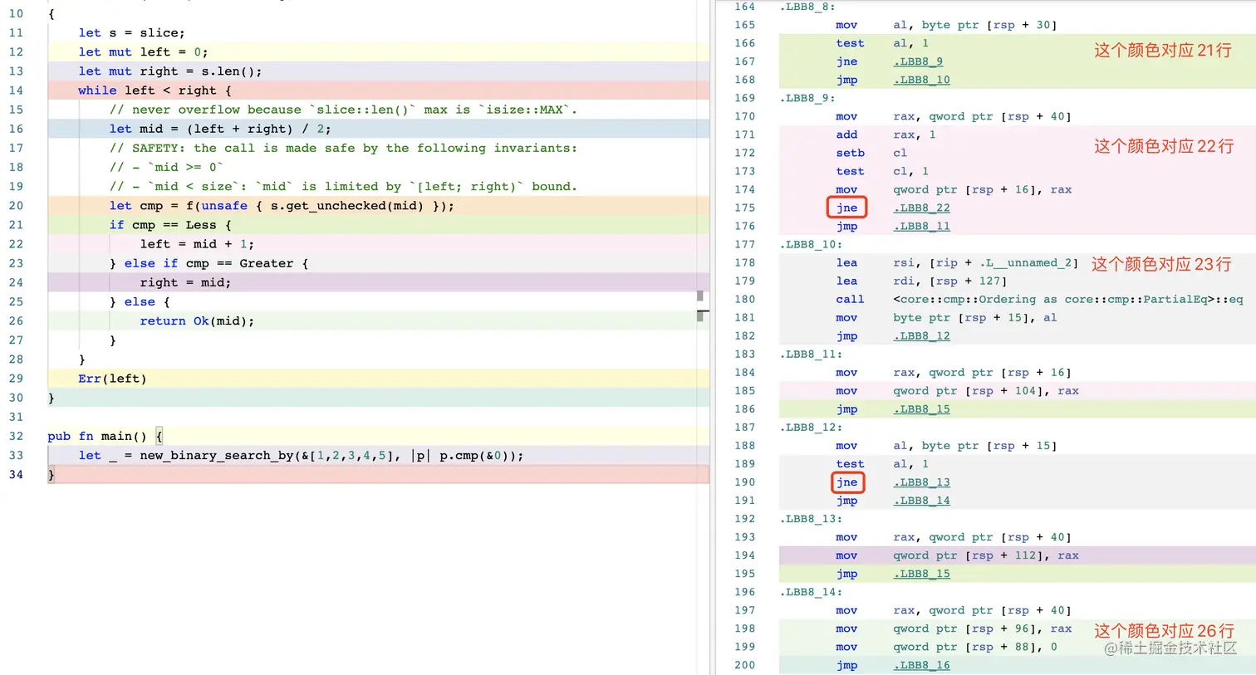The image size is (1256, 675).
Task: Follow the .LBB8_22 branch target link
Action: 921,208
